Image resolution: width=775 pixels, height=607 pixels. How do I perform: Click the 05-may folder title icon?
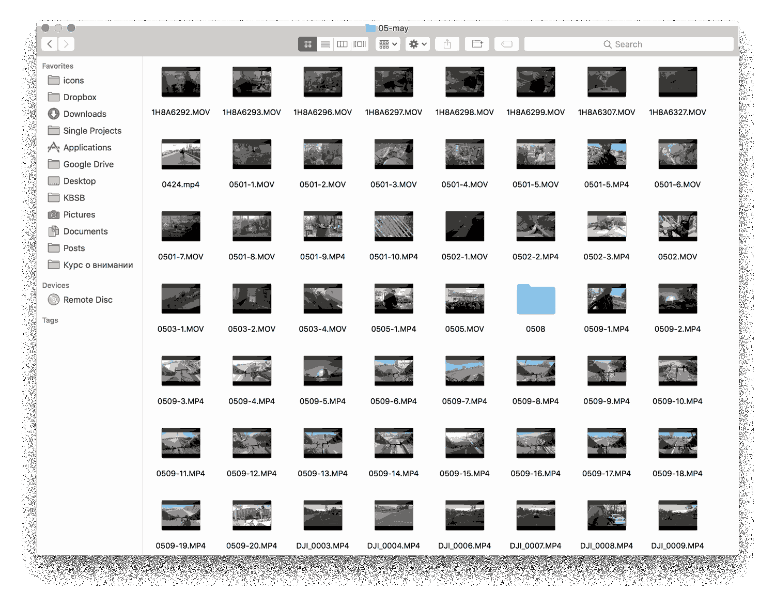(x=370, y=28)
